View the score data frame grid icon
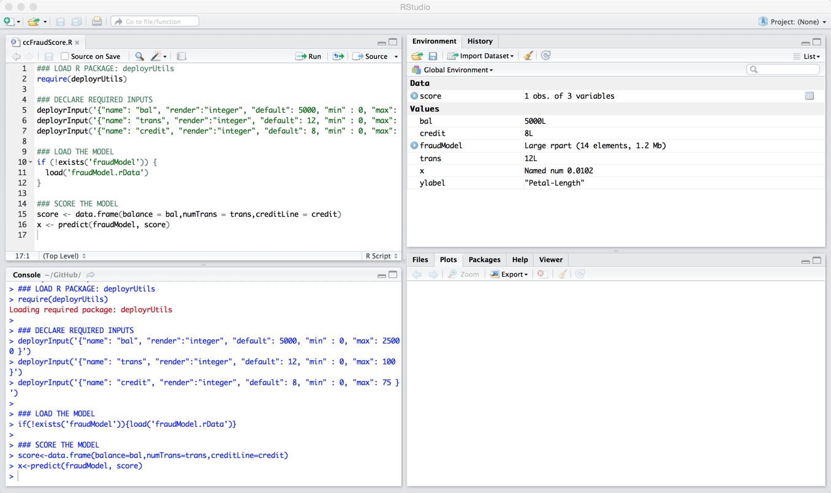This screenshot has width=831, height=493. point(809,96)
